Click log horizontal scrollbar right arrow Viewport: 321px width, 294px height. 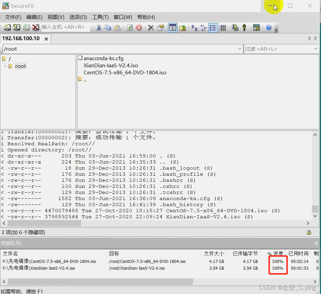click(308, 223)
